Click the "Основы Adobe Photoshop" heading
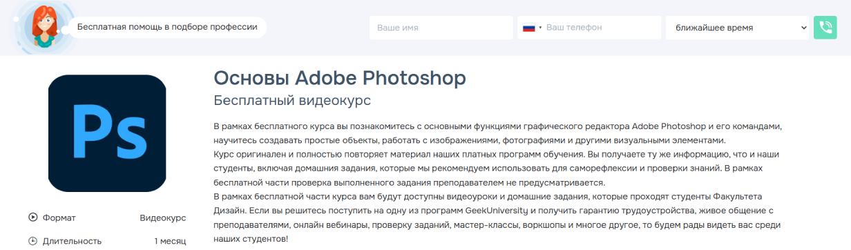 tap(340, 77)
